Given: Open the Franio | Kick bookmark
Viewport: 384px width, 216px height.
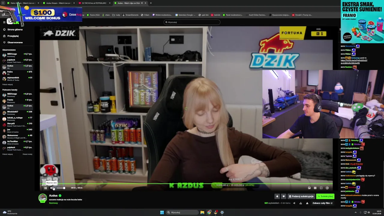Looking at the screenshot, I should click(93, 15).
